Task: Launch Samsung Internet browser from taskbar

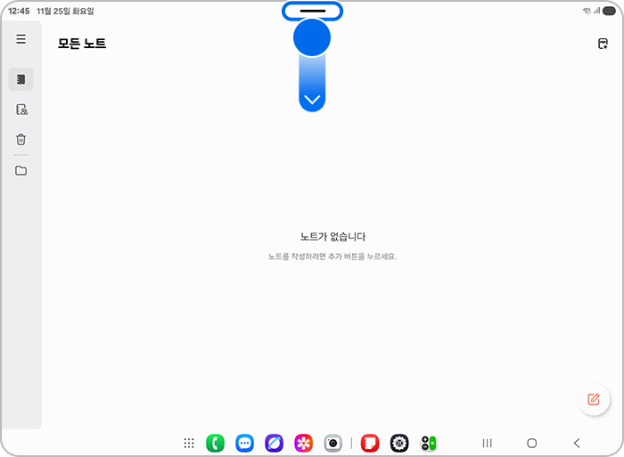Action: [275, 443]
